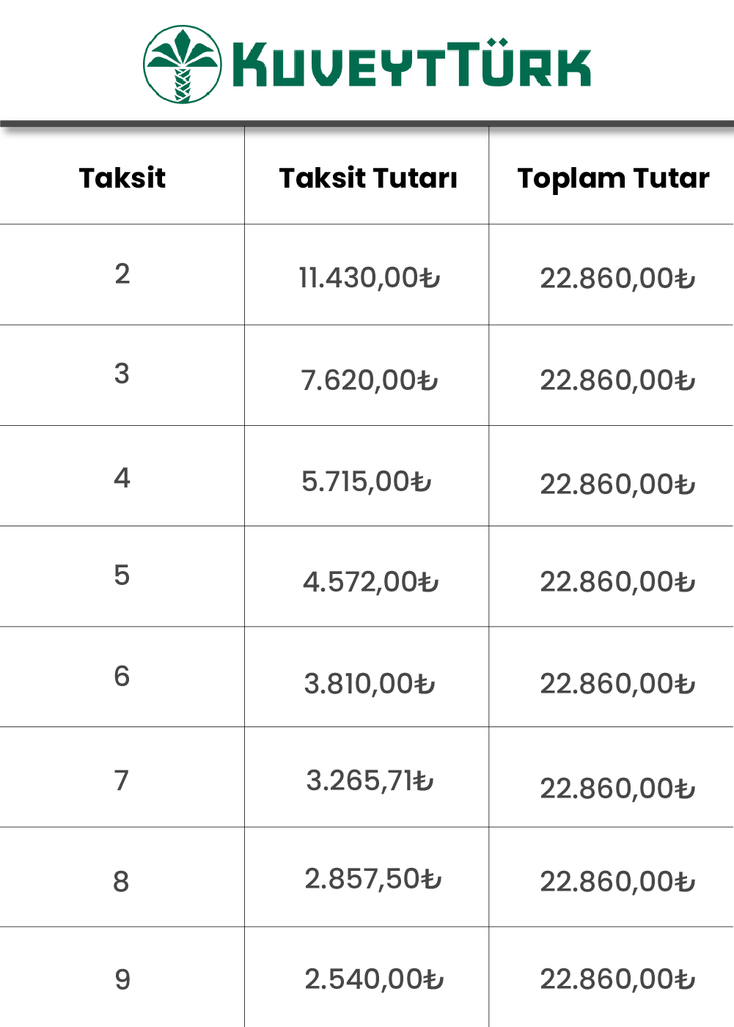Select installment count 9
The height and width of the screenshot is (1027, 734).
[x=122, y=979]
